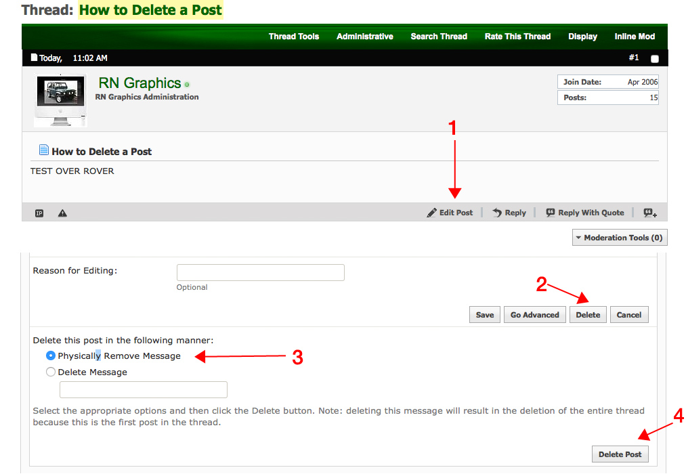Click the multi-quote icon in post footer

pos(649,213)
